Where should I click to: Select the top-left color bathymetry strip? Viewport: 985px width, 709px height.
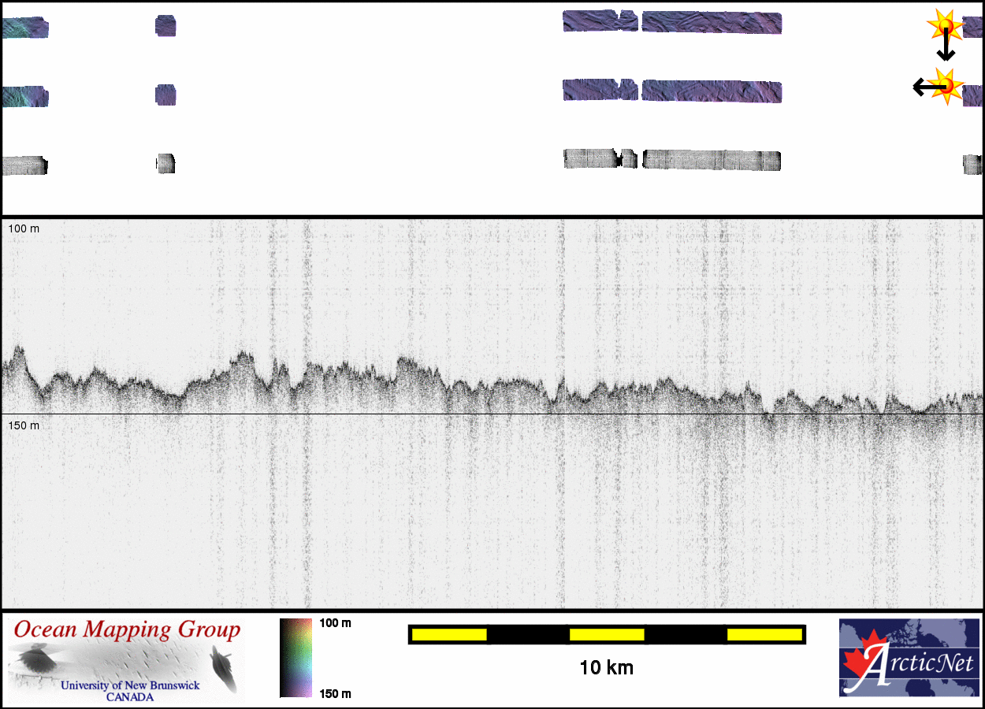coord(24,28)
